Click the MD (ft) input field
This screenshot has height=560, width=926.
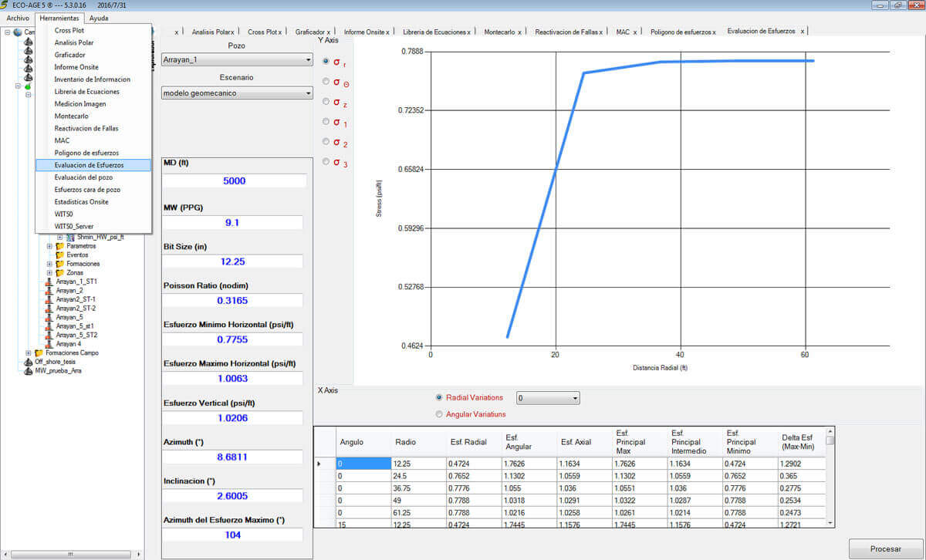[x=234, y=180]
